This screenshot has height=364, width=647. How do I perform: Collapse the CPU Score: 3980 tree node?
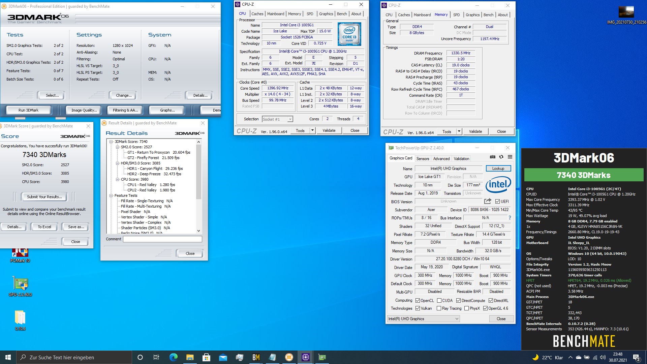(x=118, y=180)
